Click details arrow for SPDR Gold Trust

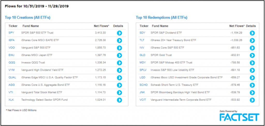252,55
